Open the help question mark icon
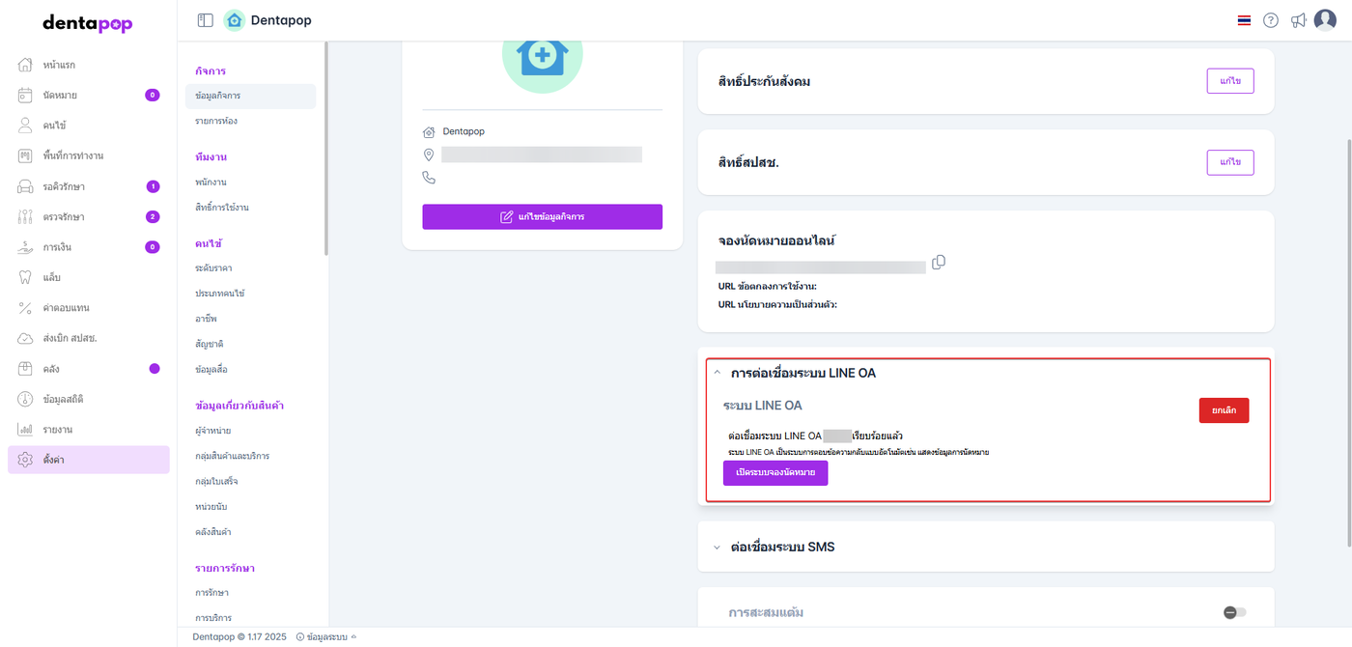This screenshot has width=1352, height=647. 1271,20
